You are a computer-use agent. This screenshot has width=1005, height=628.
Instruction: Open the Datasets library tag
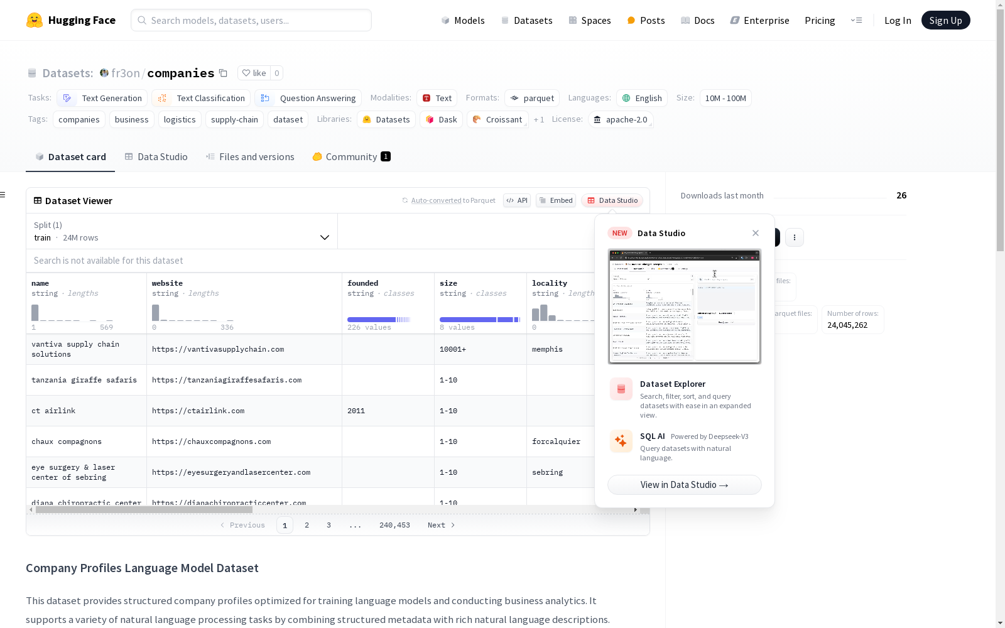tap(386, 119)
